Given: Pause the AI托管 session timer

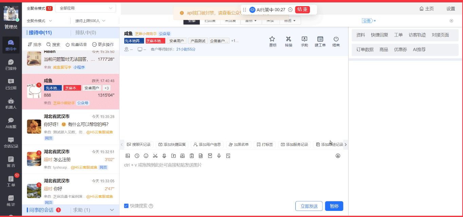Looking at the screenshot, I should click(x=290, y=10).
